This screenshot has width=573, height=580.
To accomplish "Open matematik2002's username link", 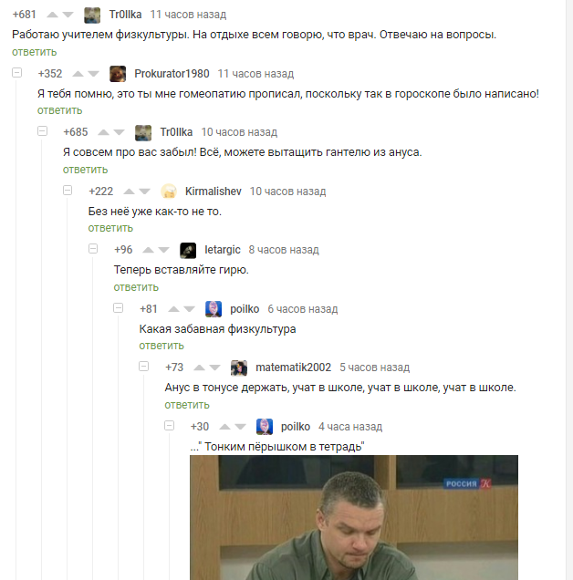I will tap(293, 368).
